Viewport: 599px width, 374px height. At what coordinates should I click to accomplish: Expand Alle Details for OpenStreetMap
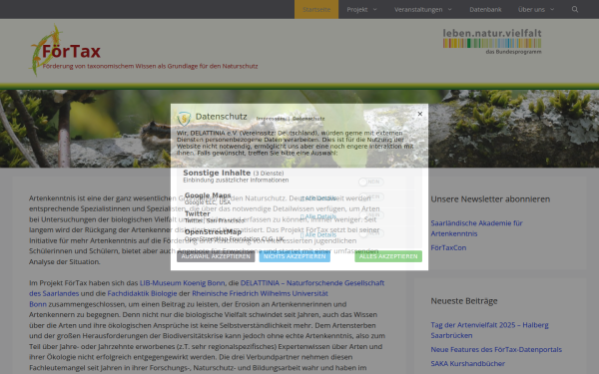[x=318, y=234]
